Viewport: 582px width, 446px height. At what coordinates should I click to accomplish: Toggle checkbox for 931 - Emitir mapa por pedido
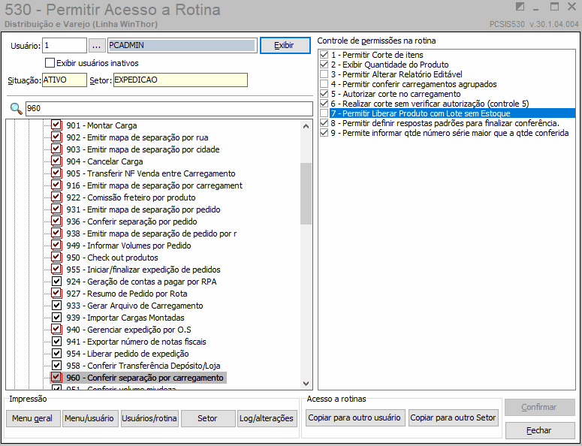[x=56, y=209]
